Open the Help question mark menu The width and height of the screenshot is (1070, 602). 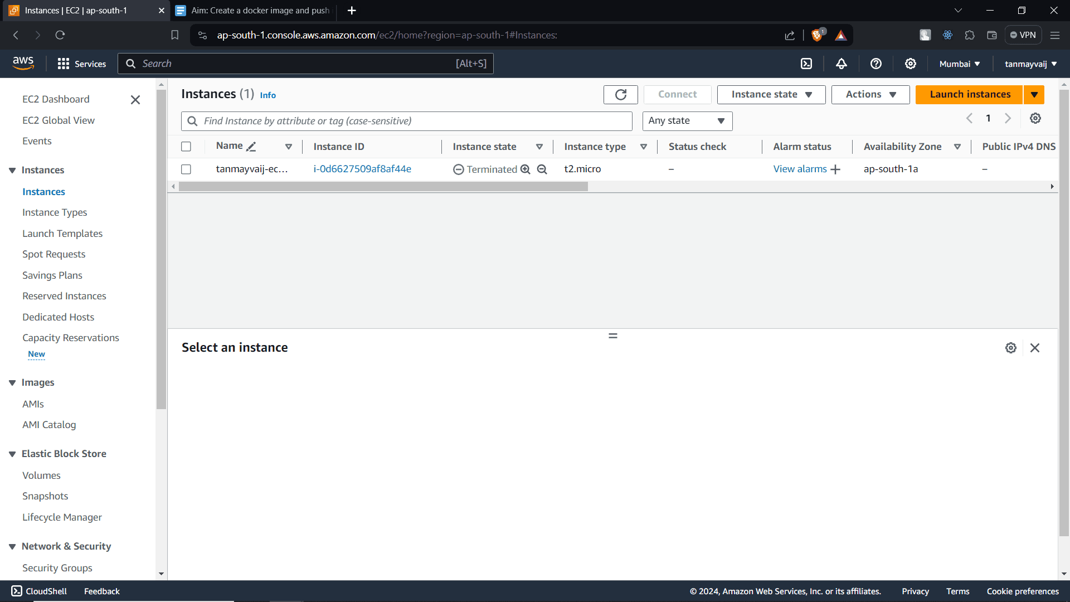click(x=876, y=64)
